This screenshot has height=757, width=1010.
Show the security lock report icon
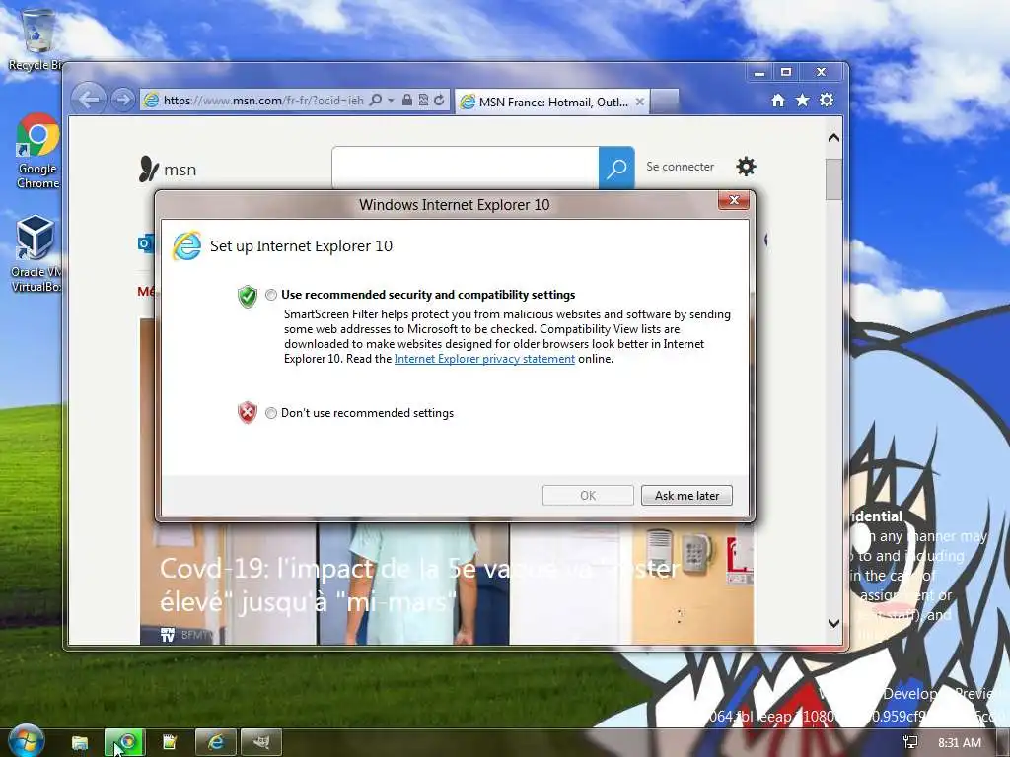pyautogui.click(x=407, y=100)
